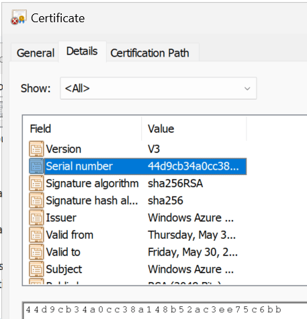Viewport: 307px width, 319px height.
Task: Click the icon beside Subject
Action: click(x=36, y=269)
